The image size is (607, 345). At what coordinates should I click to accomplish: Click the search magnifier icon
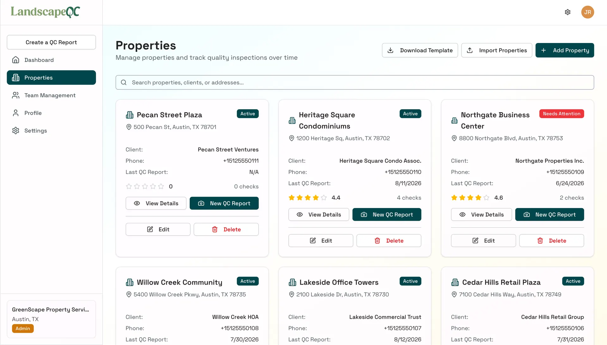(x=124, y=83)
